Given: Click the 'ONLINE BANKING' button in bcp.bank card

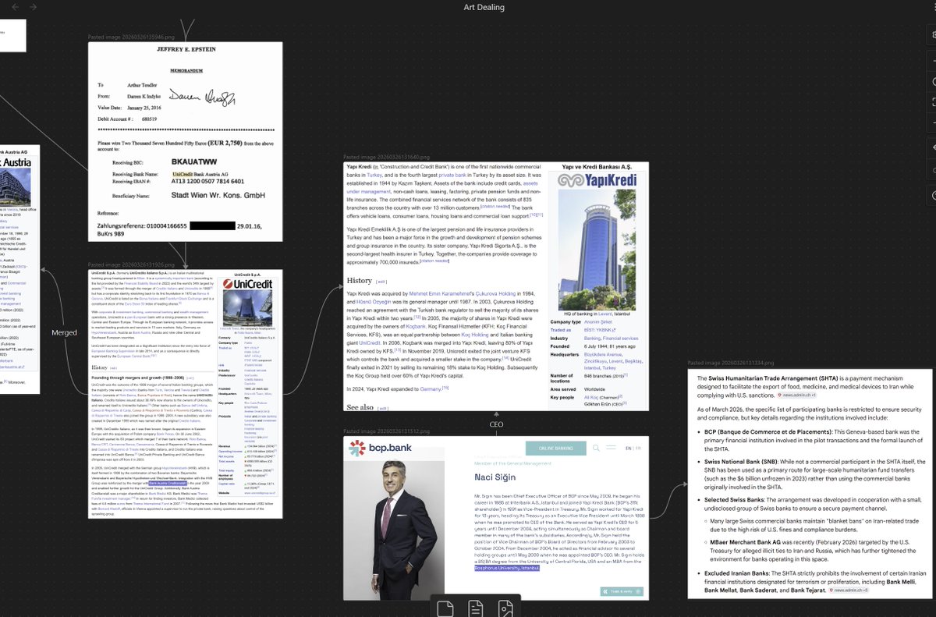Looking at the screenshot, I should (555, 448).
